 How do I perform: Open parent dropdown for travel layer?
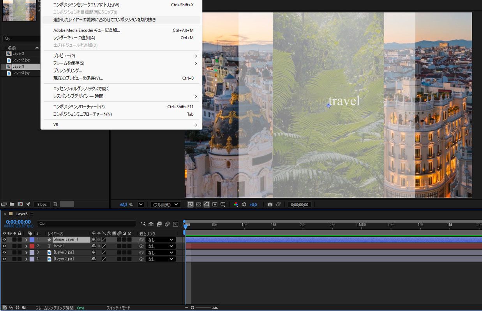click(161, 246)
